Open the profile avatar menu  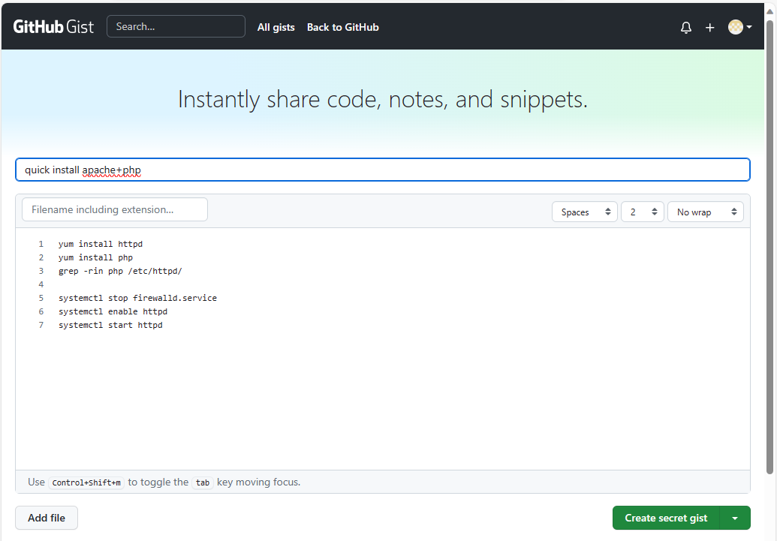tap(734, 27)
